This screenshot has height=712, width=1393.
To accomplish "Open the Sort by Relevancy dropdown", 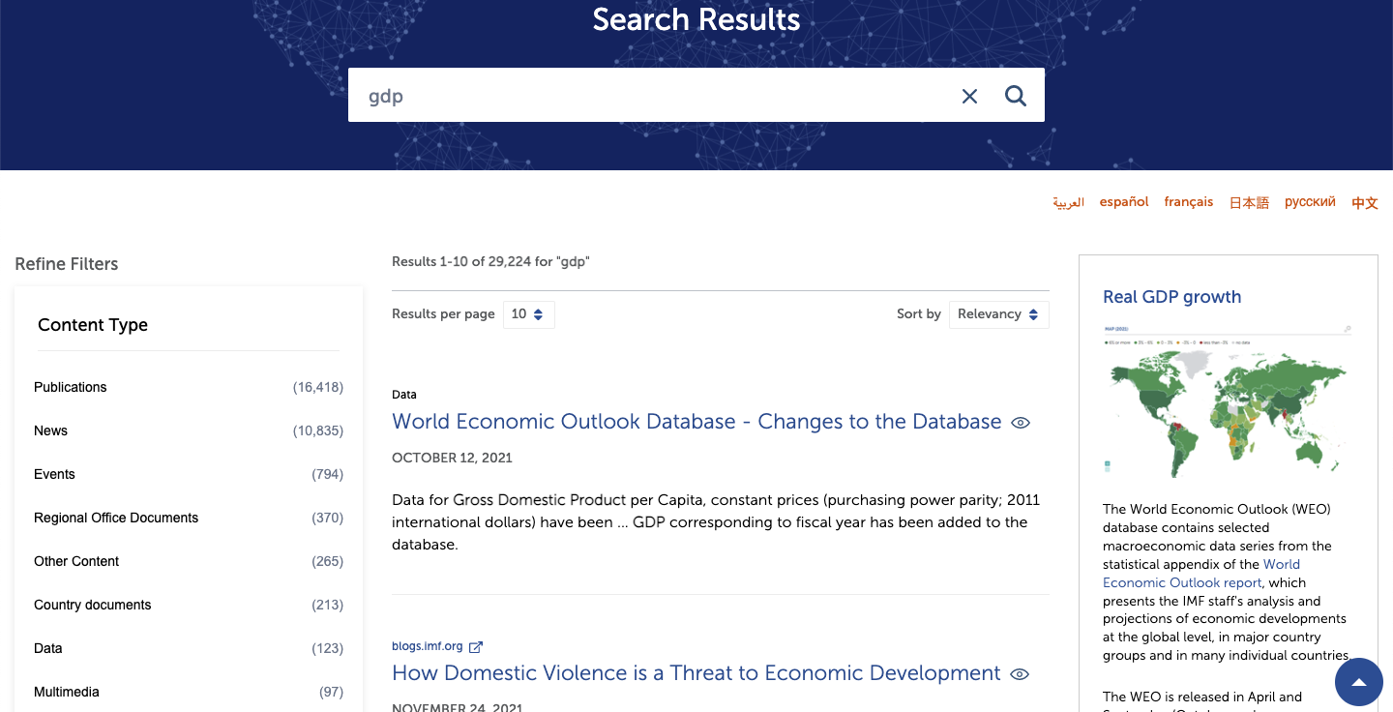I will click(998, 314).
